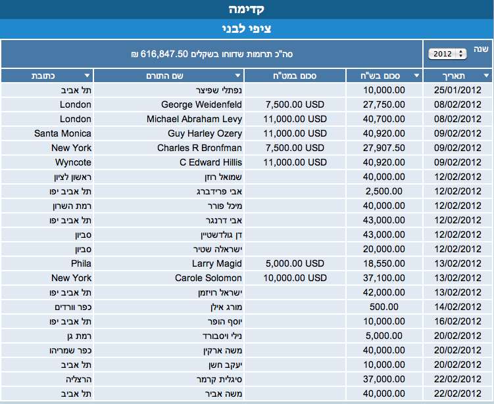Image resolution: width=494 pixels, height=404 pixels.
Task: Select donor name George Weidenfeld
Action: pyautogui.click(x=201, y=104)
